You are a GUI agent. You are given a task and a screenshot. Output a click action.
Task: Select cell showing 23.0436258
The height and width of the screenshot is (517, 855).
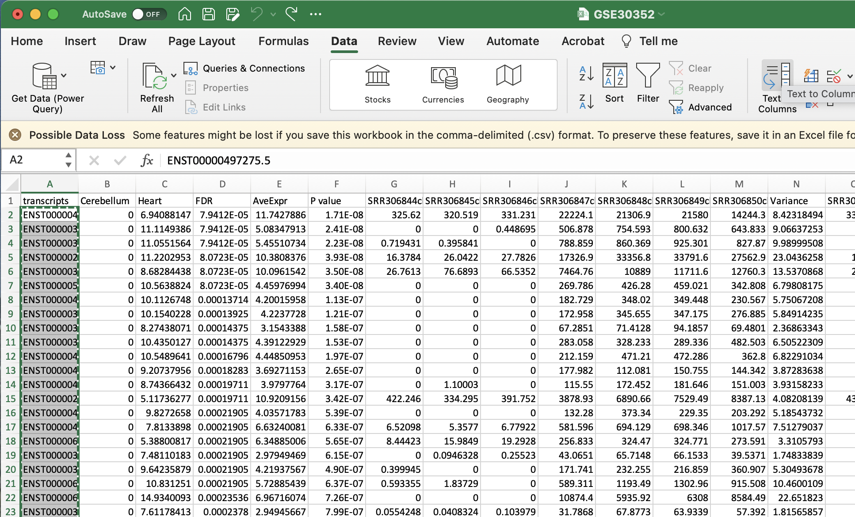point(797,257)
